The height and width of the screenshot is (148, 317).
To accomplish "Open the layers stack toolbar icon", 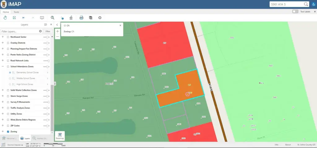I will [90, 18].
